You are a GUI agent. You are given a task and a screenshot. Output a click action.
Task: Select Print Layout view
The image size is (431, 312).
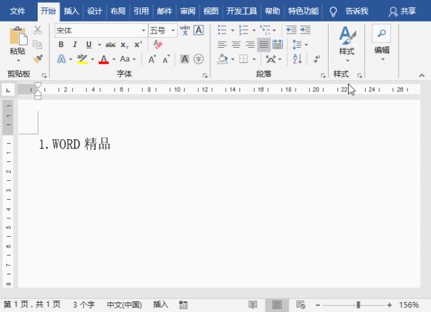[277, 305]
